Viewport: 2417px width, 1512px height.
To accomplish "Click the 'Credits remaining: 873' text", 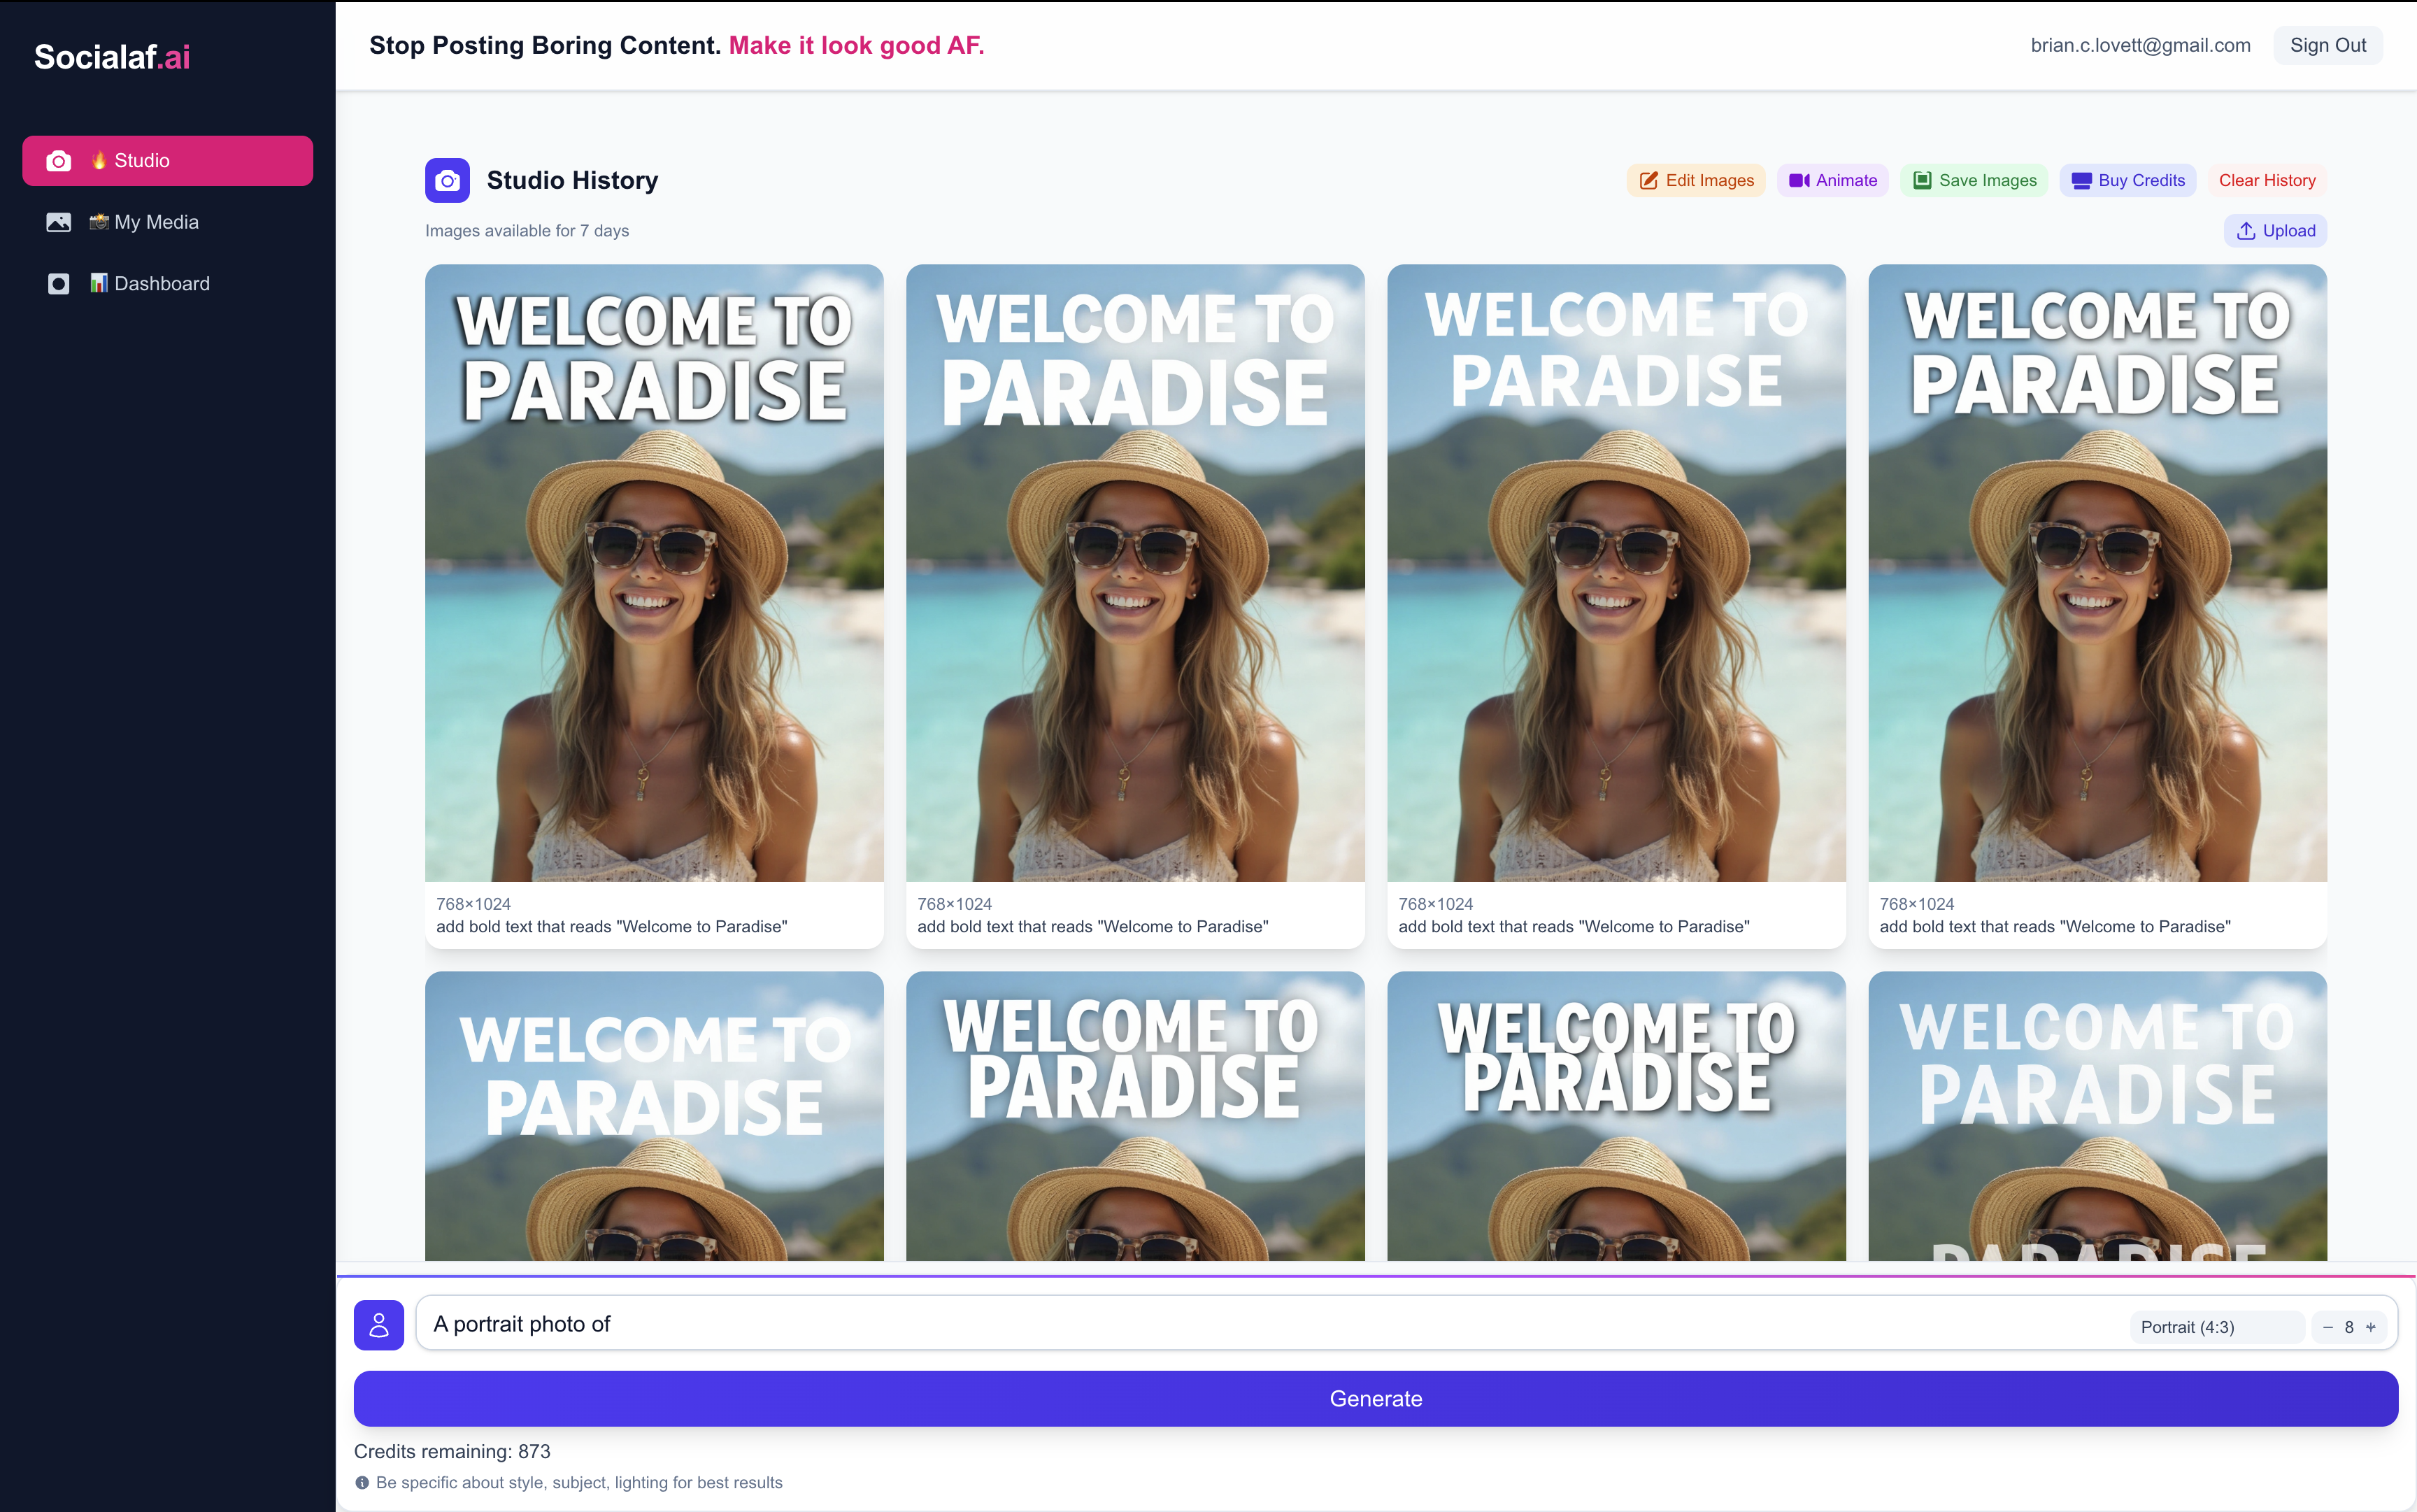I will click(452, 1451).
